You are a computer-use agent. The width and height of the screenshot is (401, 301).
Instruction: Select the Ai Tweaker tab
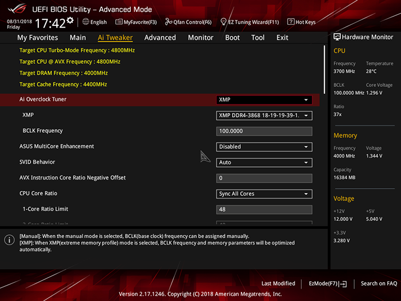(115, 38)
